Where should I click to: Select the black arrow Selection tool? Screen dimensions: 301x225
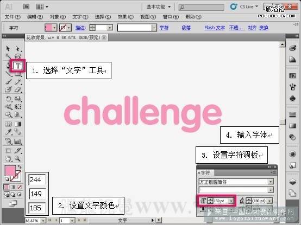pos(8,48)
